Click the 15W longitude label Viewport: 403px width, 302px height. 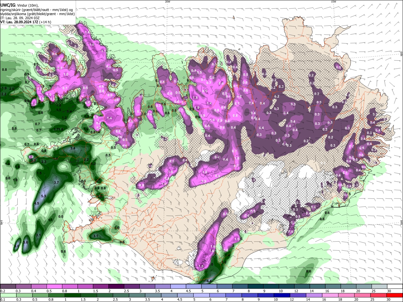pos(333,2)
